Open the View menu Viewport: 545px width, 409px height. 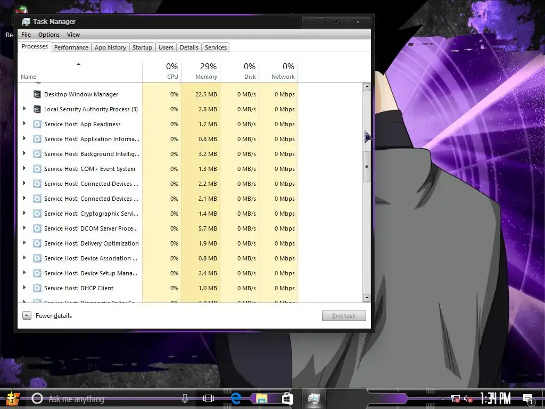click(73, 35)
